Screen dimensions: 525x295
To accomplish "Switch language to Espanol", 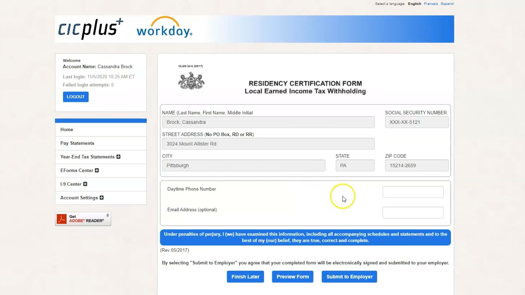I will (447, 4).
